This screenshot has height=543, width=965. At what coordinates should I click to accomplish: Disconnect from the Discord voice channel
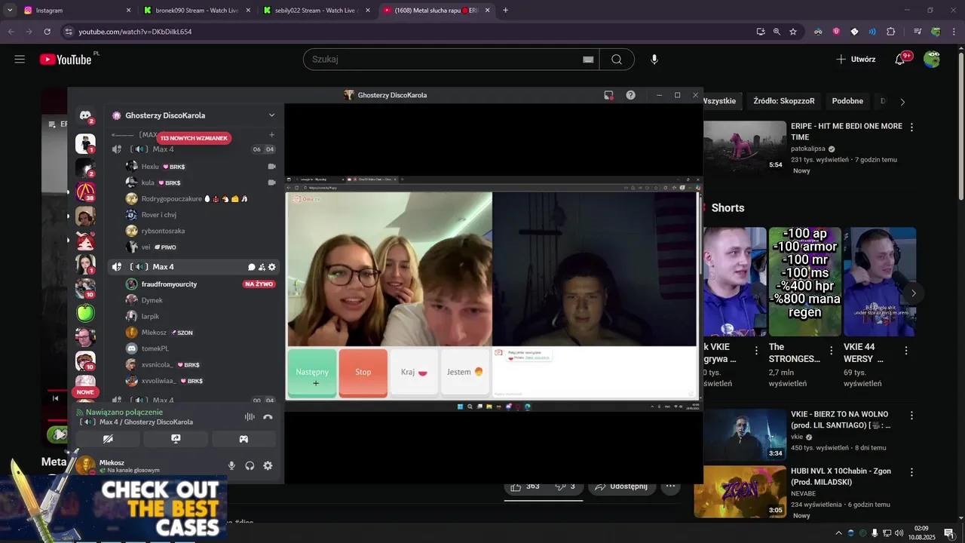(x=268, y=417)
